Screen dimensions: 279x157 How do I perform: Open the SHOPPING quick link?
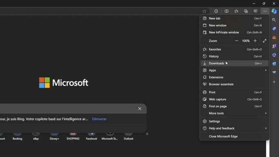[x=73, y=137]
